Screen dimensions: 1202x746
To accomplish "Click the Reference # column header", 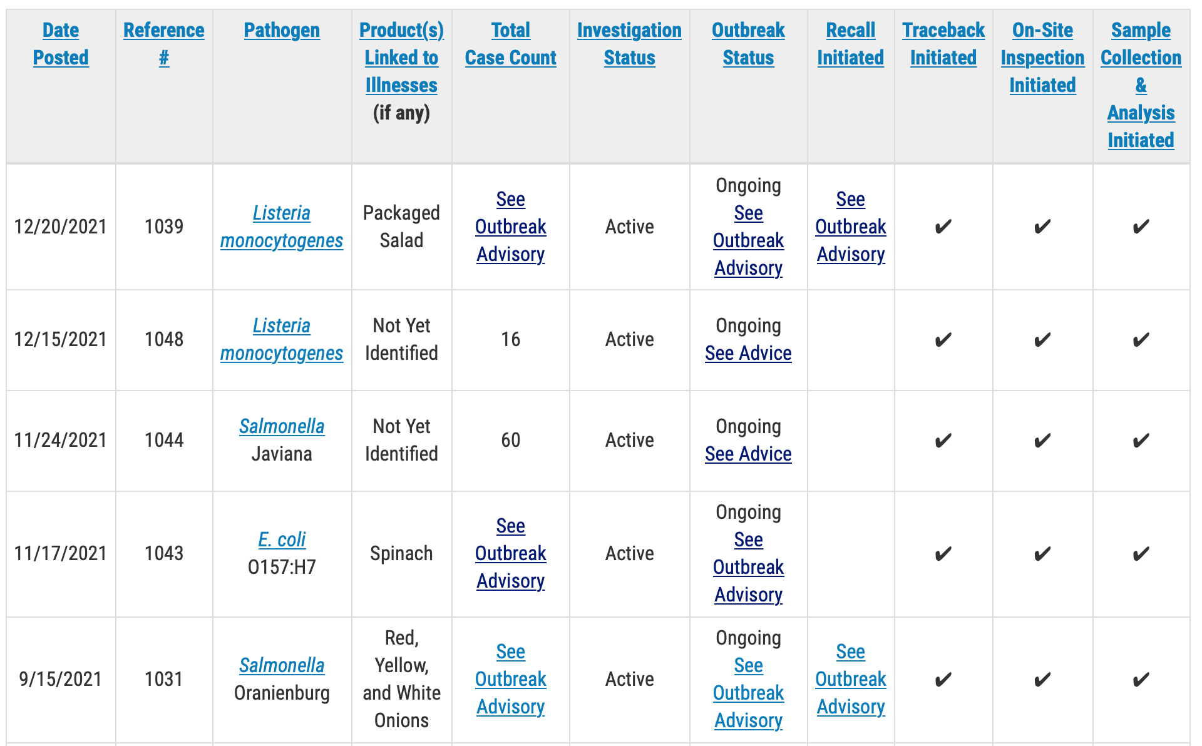I will pos(163,44).
